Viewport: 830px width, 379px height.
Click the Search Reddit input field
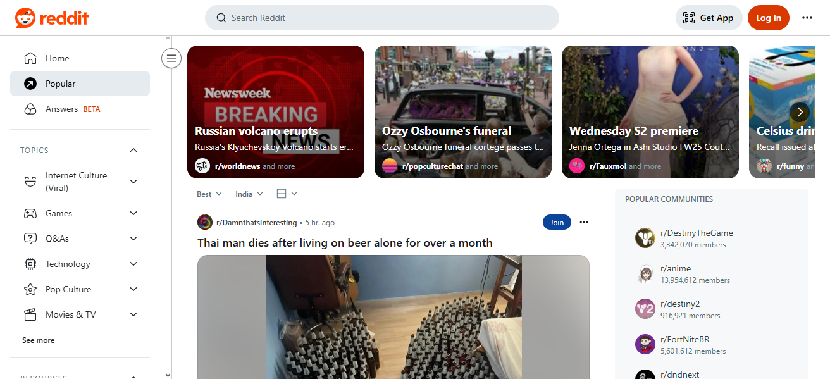382,18
